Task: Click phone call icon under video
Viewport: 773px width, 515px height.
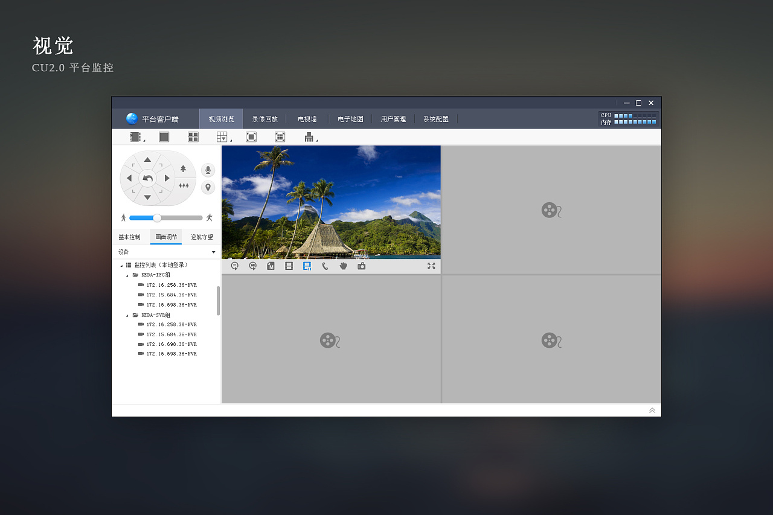Action: pos(325,266)
